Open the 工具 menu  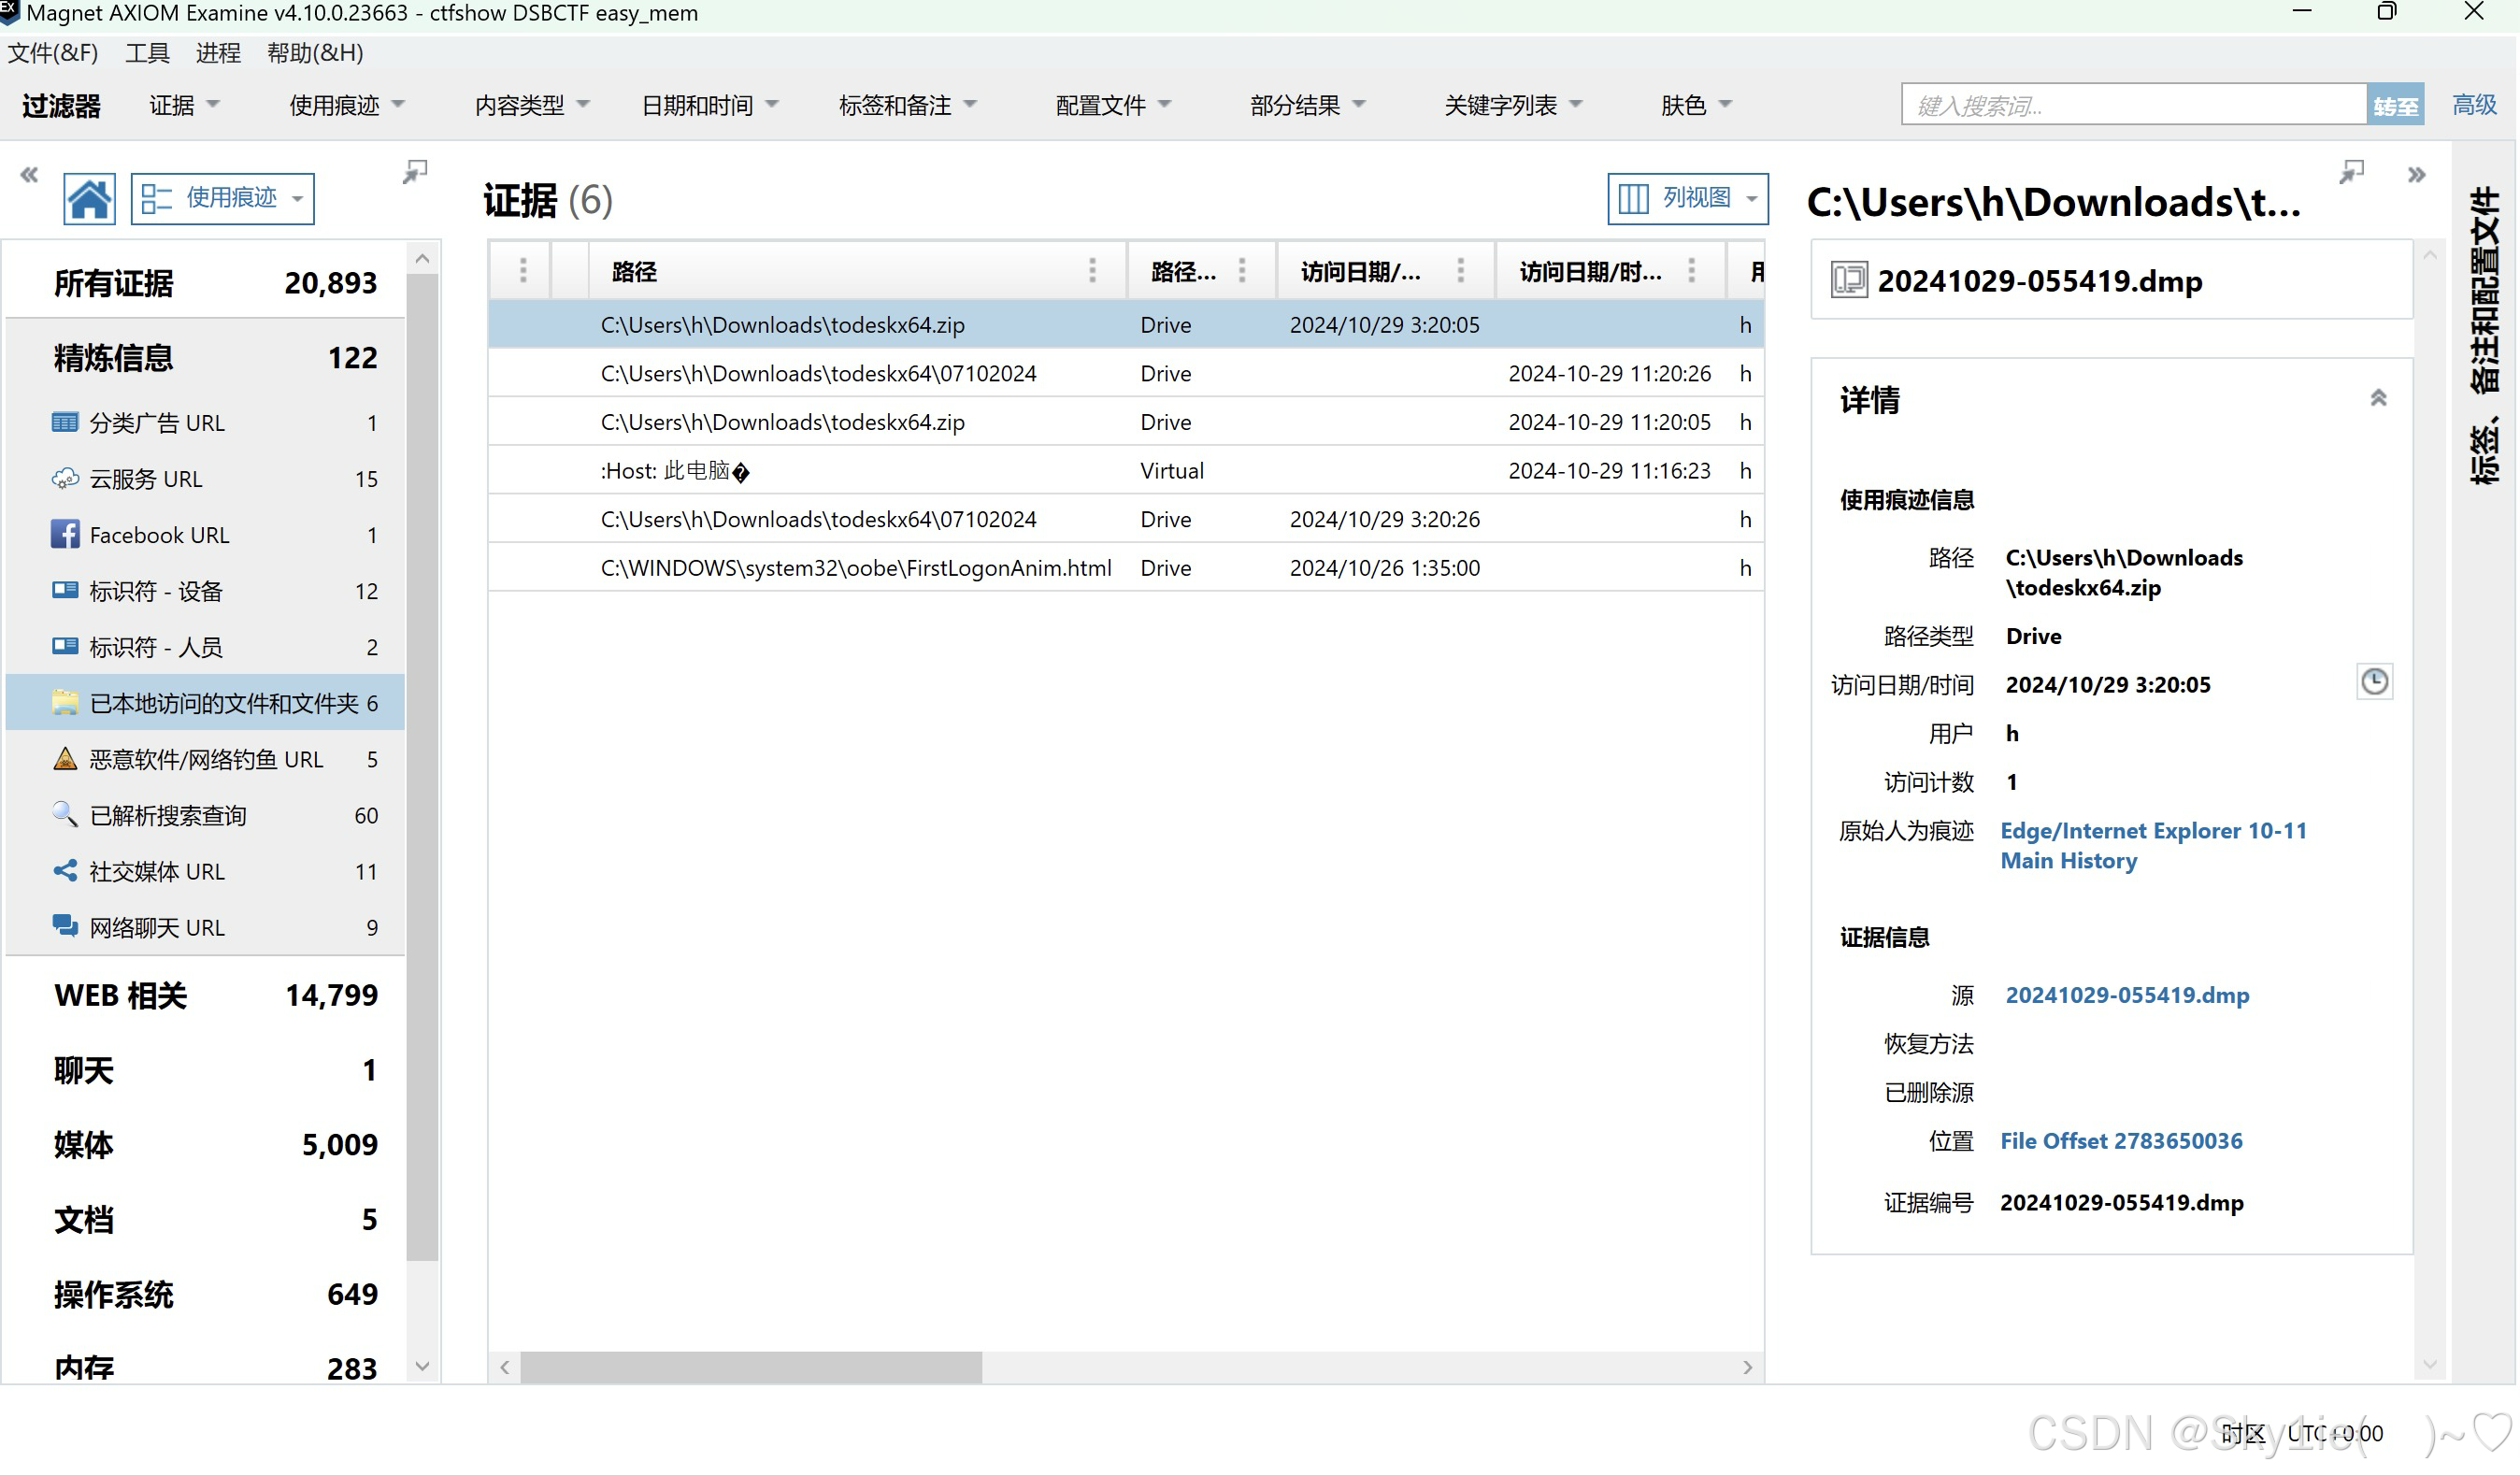coord(147,52)
